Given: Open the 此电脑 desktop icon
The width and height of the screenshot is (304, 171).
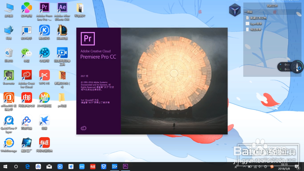Looking at the screenshot, I should [x=9, y=10].
